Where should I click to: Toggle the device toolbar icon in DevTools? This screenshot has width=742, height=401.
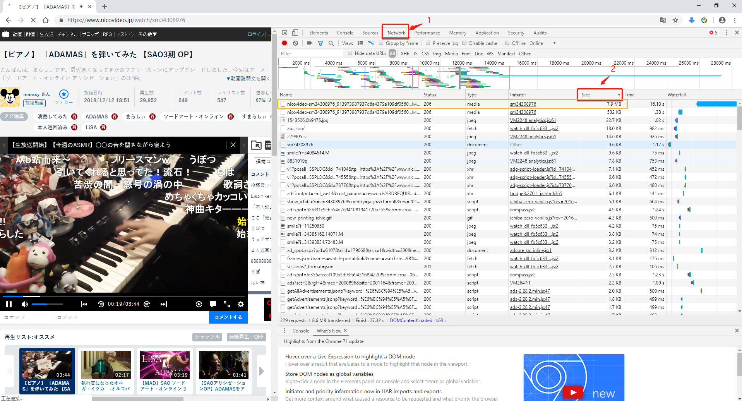click(295, 33)
